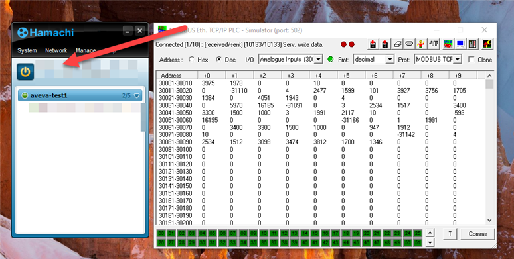Click the 30041-30050 address row label
This screenshot has height=259, width=514.
tap(175, 113)
